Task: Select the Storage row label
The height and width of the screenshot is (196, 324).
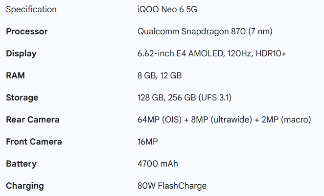Action: pos(22,98)
